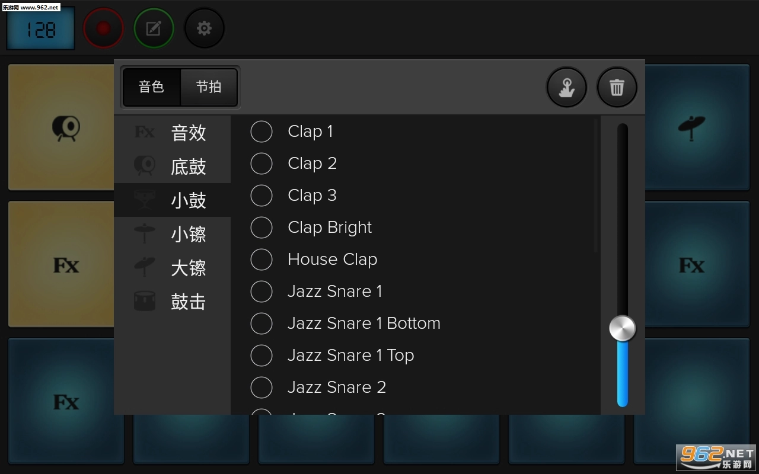Select the Clap 1 radio button
This screenshot has height=474, width=759.
261,132
